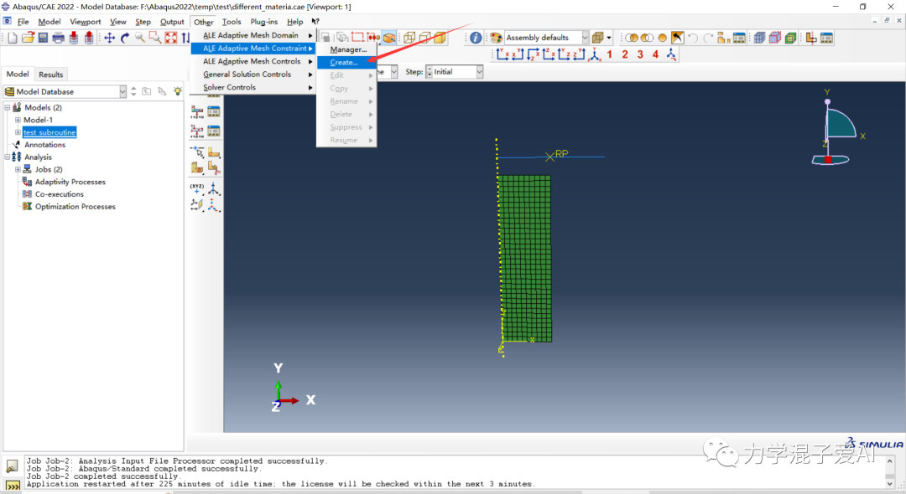Toggle the mesh visibility cube icon
This screenshot has height=494, width=906.
[x=759, y=38]
